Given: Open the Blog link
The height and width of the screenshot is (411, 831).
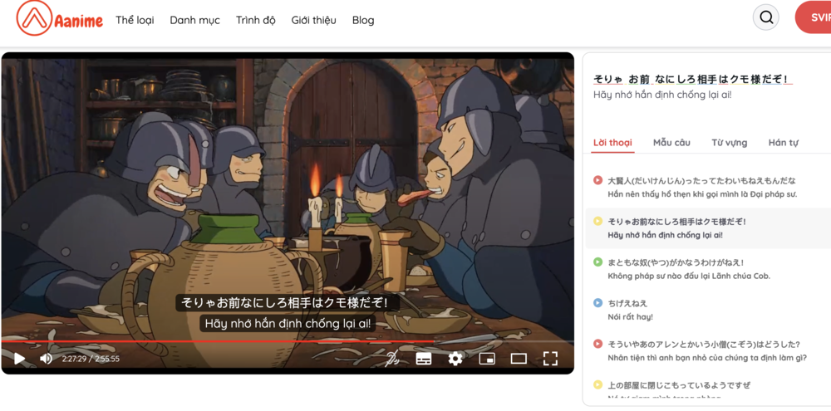Looking at the screenshot, I should pos(363,20).
